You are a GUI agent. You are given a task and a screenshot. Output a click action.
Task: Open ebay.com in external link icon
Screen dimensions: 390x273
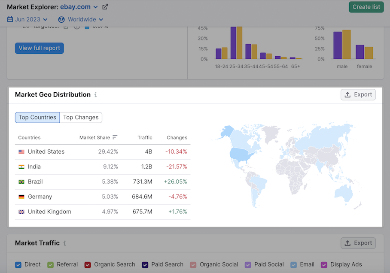pyautogui.click(x=105, y=7)
